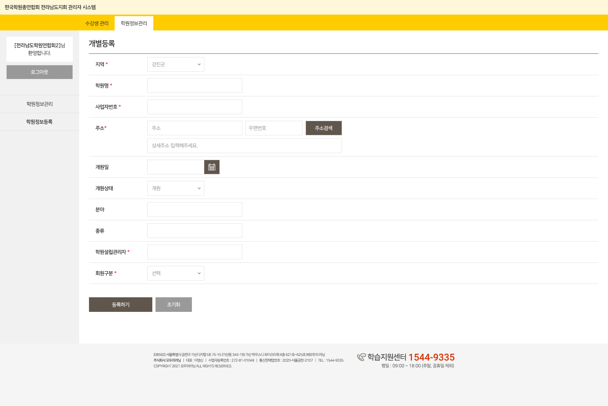Expand the 지역 region dropdown

point(175,64)
